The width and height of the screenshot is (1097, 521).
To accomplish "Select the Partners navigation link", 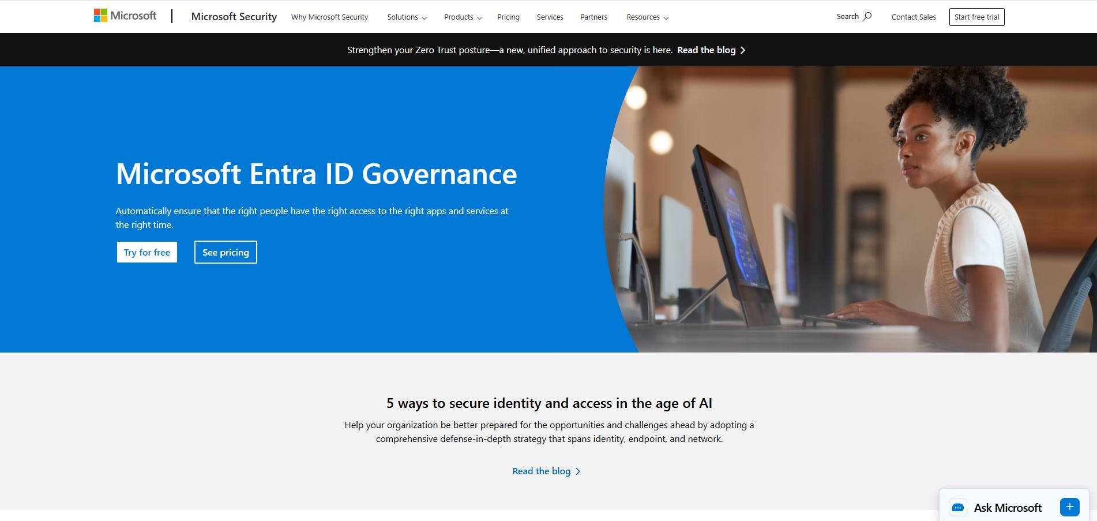I will tap(593, 17).
